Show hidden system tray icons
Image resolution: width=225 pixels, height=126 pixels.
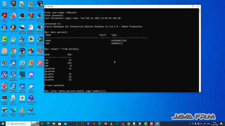[x=190, y=124]
